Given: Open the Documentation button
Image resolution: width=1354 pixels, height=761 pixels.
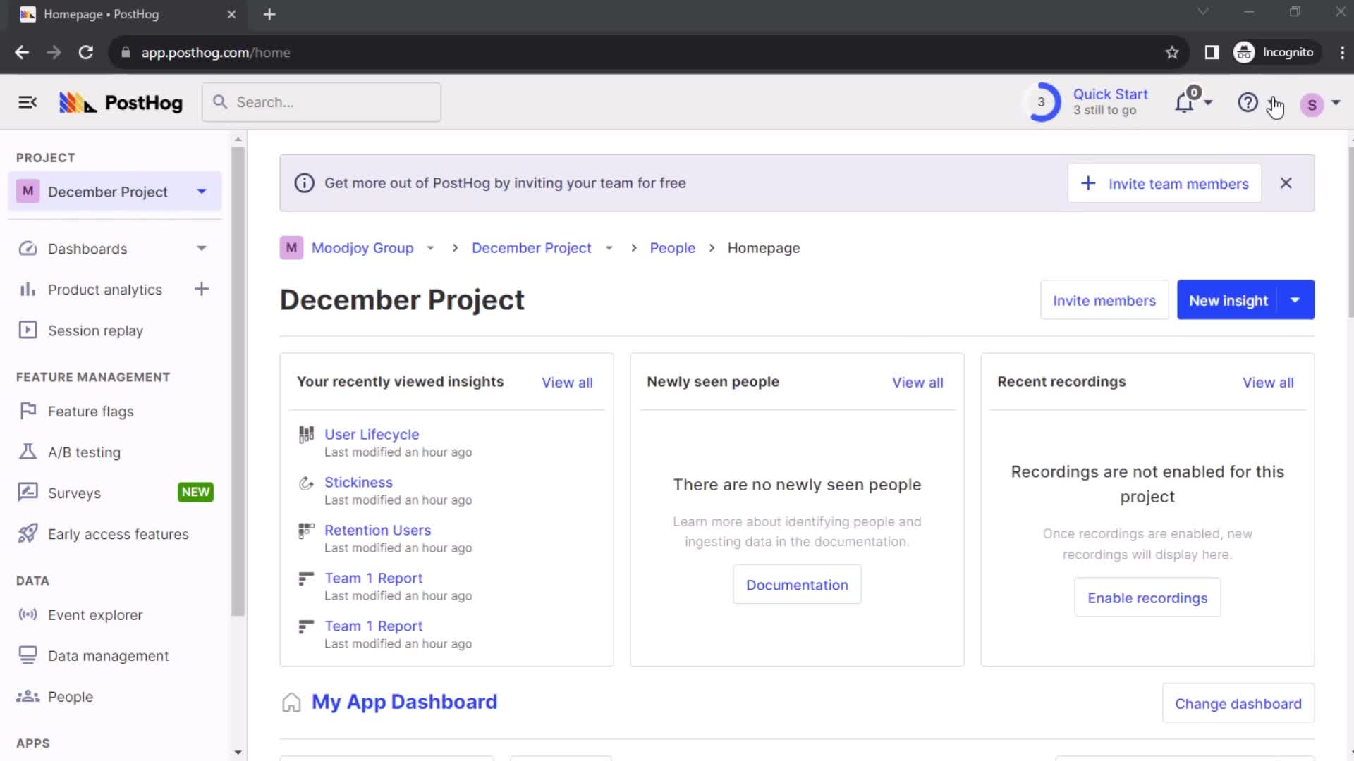Looking at the screenshot, I should pos(797,585).
